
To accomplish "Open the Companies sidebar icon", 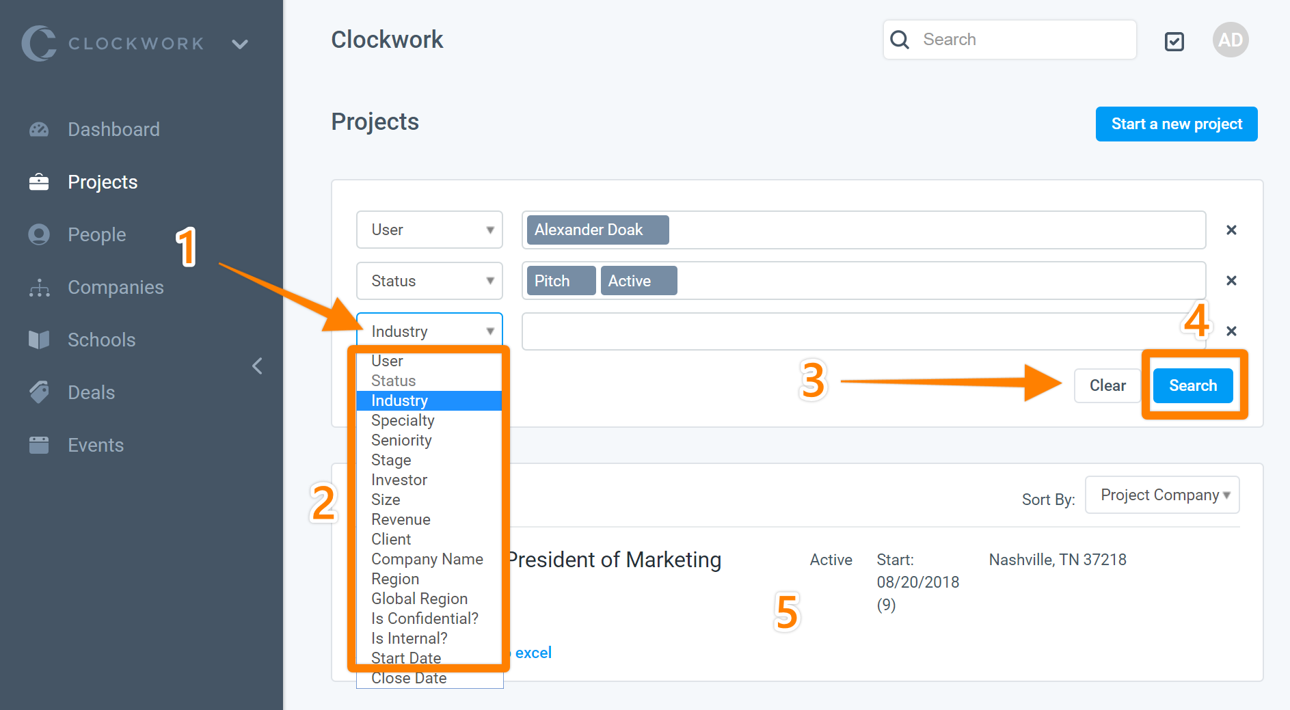I will [x=39, y=287].
